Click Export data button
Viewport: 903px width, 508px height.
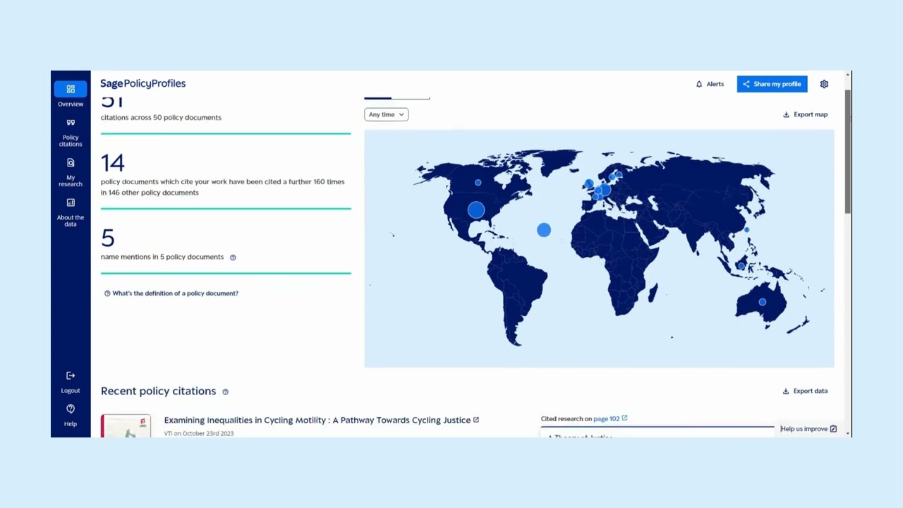pos(805,391)
